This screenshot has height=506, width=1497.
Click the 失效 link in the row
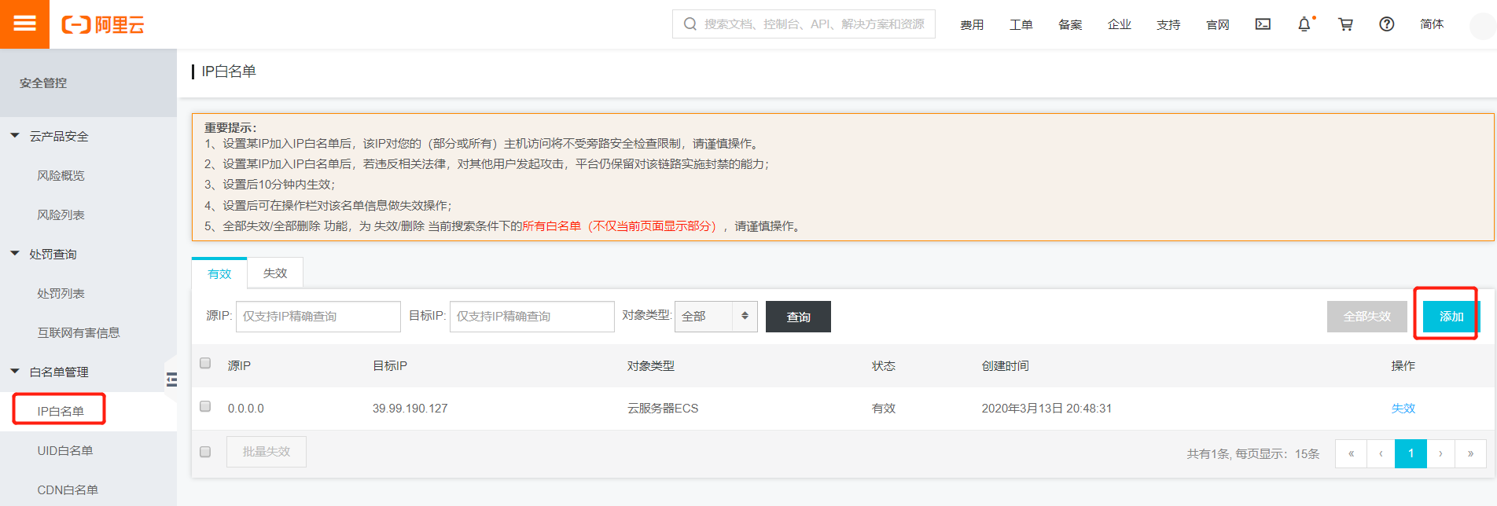[x=1403, y=408]
